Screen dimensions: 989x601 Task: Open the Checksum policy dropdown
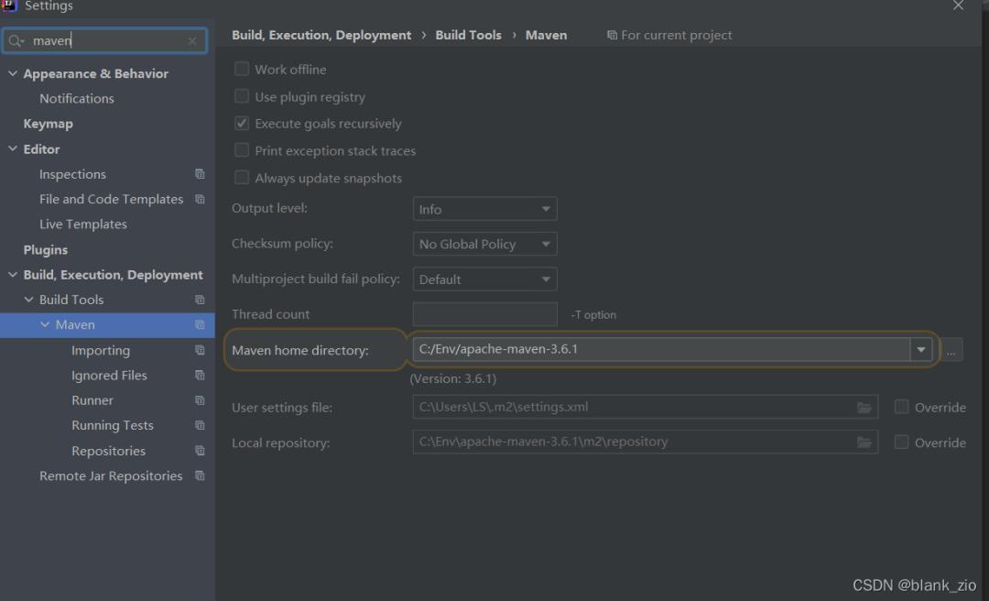[484, 245]
